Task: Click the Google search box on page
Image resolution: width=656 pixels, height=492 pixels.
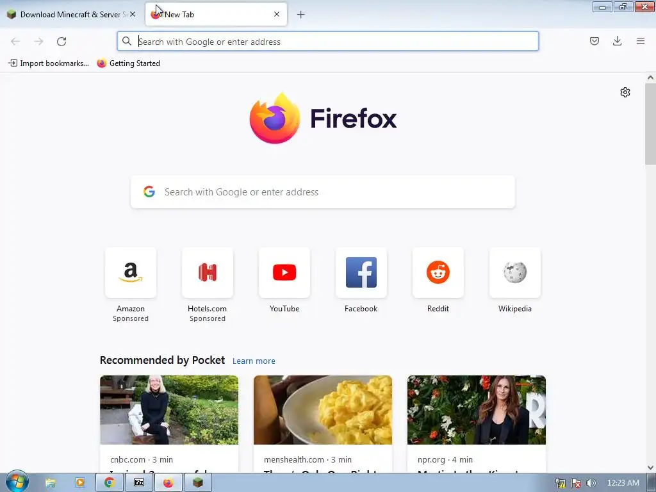Action: [323, 192]
